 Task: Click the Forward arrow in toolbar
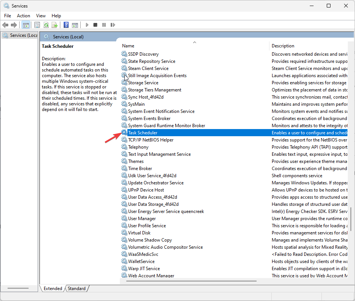14,25
